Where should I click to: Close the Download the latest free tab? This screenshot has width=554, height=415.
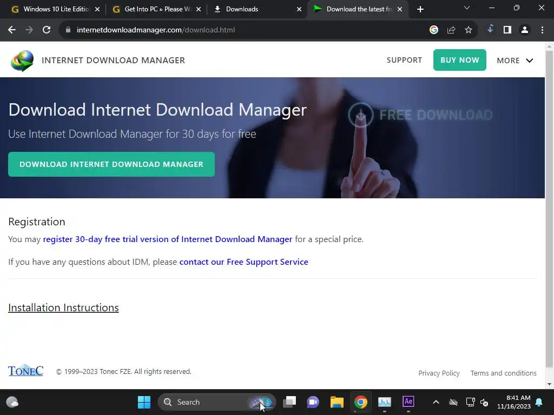[400, 9]
